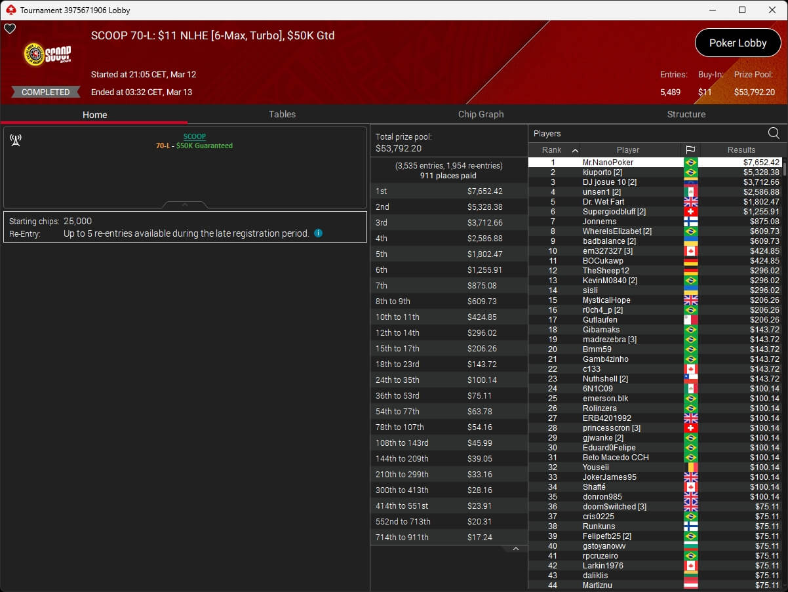Click the flag column header icon
The width and height of the screenshot is (788, 592).
tap(690, 150)
